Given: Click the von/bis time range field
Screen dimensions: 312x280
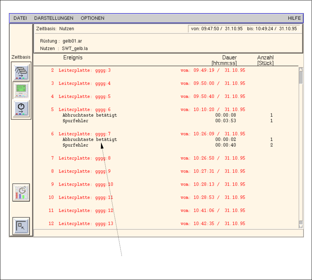Looking at the screenshot, I should pyautogui.click(x=244, y=29).
